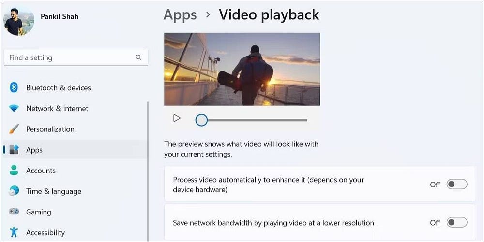Click the Time & language globe icon

[14, 191]
